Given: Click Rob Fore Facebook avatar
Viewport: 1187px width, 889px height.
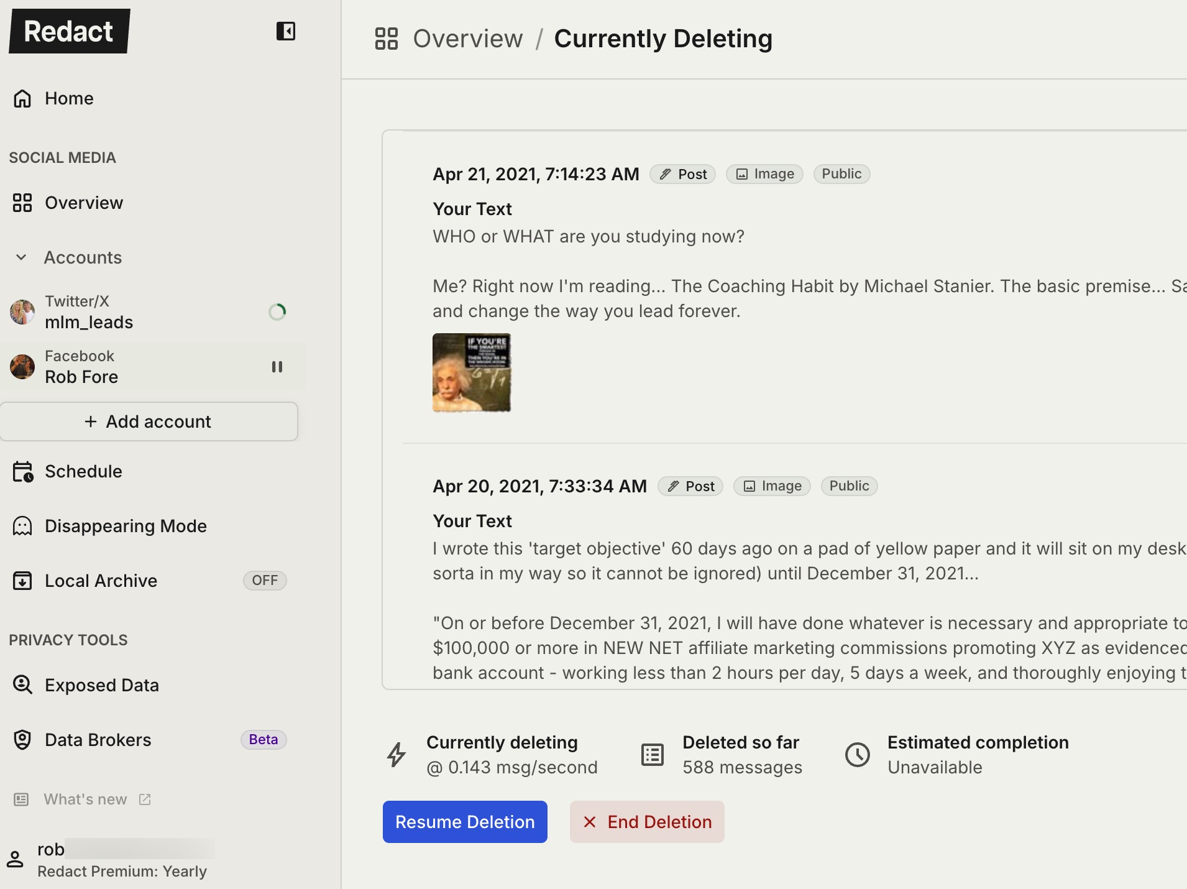Looking at the screenshot, I should [x=22, y=367].
